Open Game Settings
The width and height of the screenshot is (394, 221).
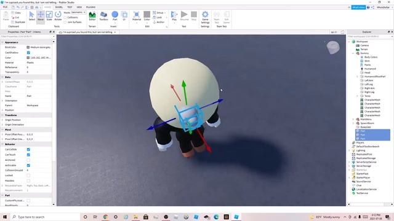205,17
